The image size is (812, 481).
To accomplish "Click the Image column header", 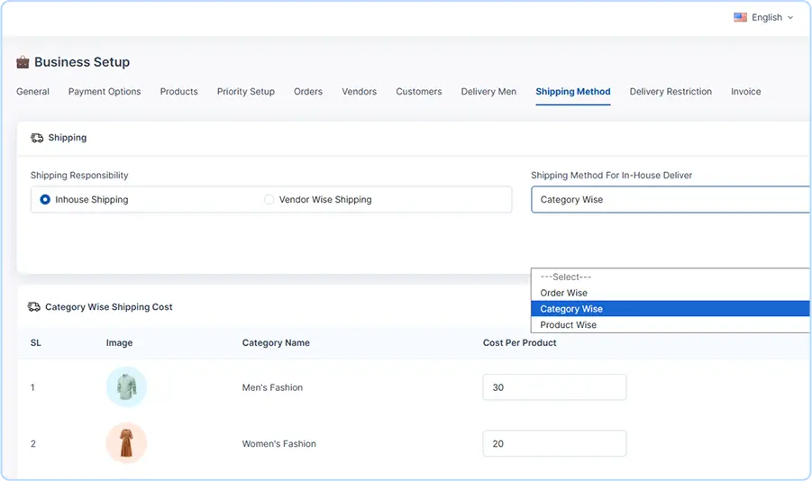I will pos(120,343).
